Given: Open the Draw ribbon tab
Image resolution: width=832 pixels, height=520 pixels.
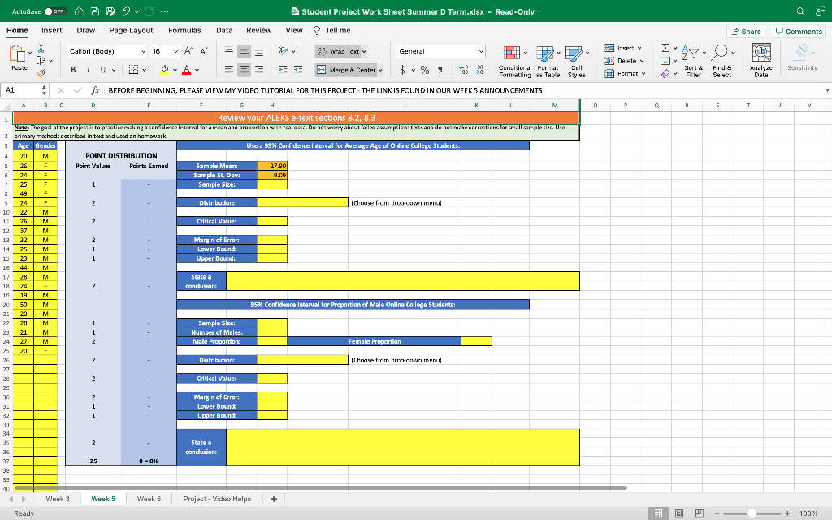Looking at the screenshot, I should click(85, 30).
